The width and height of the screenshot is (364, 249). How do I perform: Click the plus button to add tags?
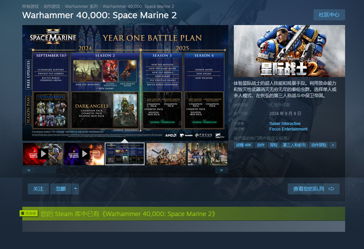pyautogui.click(x=333, y=145)
